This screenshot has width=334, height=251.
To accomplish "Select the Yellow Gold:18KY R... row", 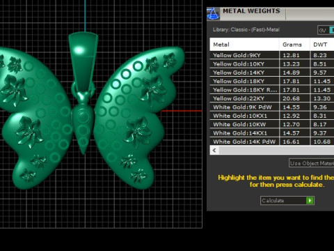I will 272,90.
